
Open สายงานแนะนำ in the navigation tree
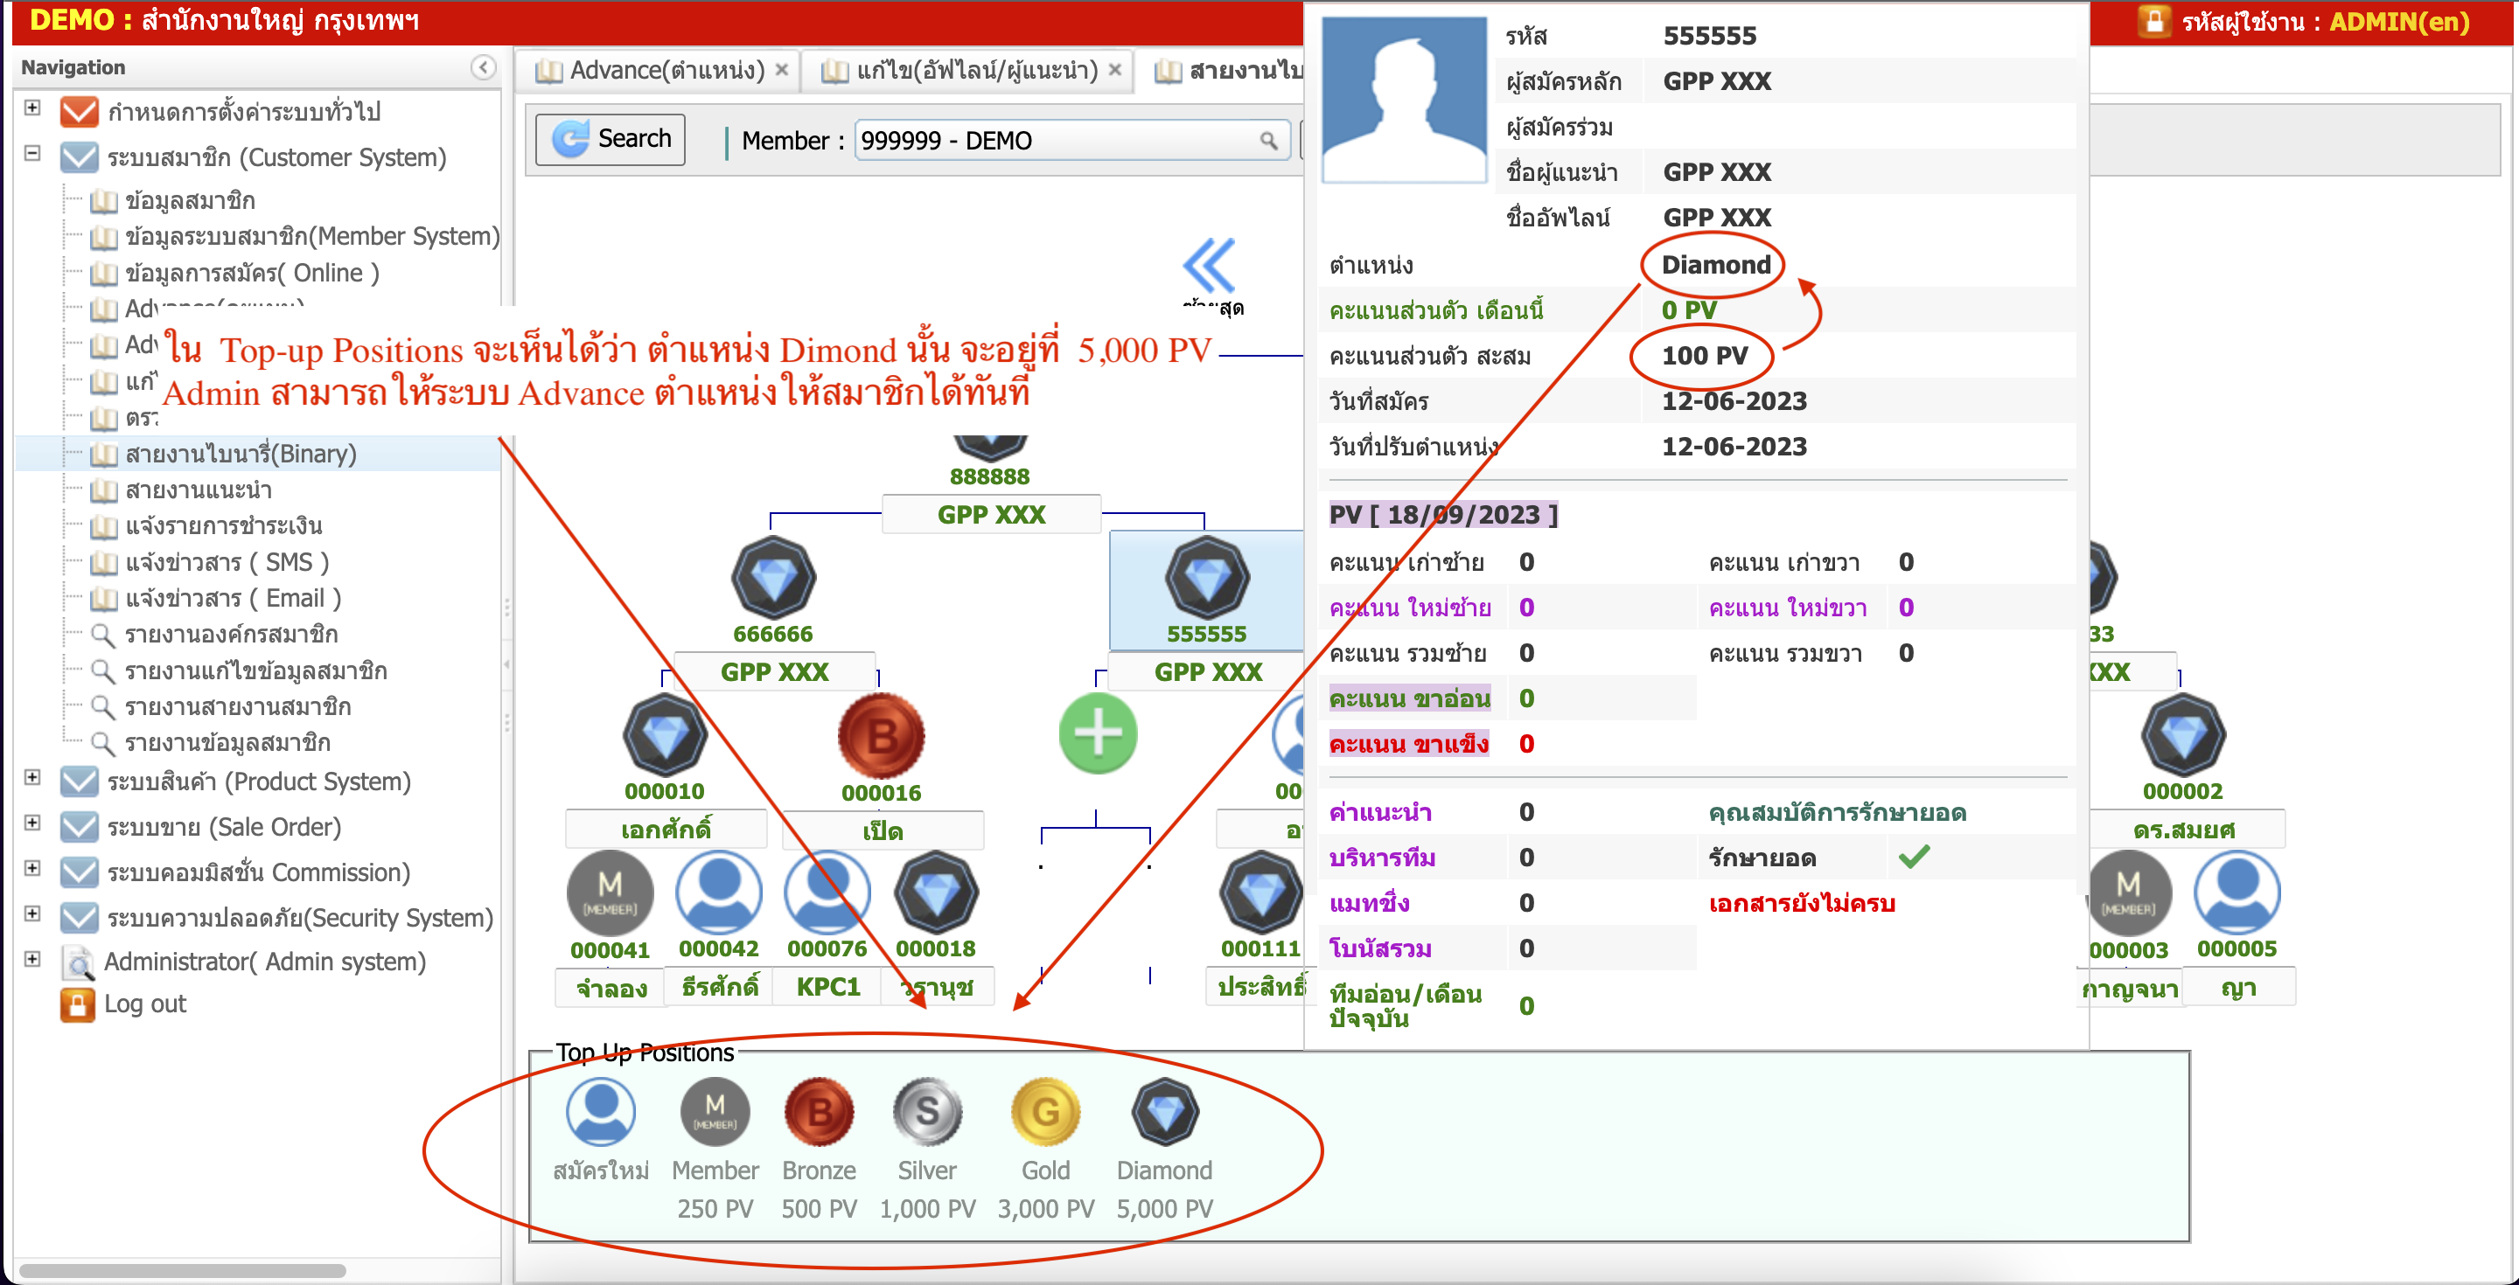click(199, 490)
